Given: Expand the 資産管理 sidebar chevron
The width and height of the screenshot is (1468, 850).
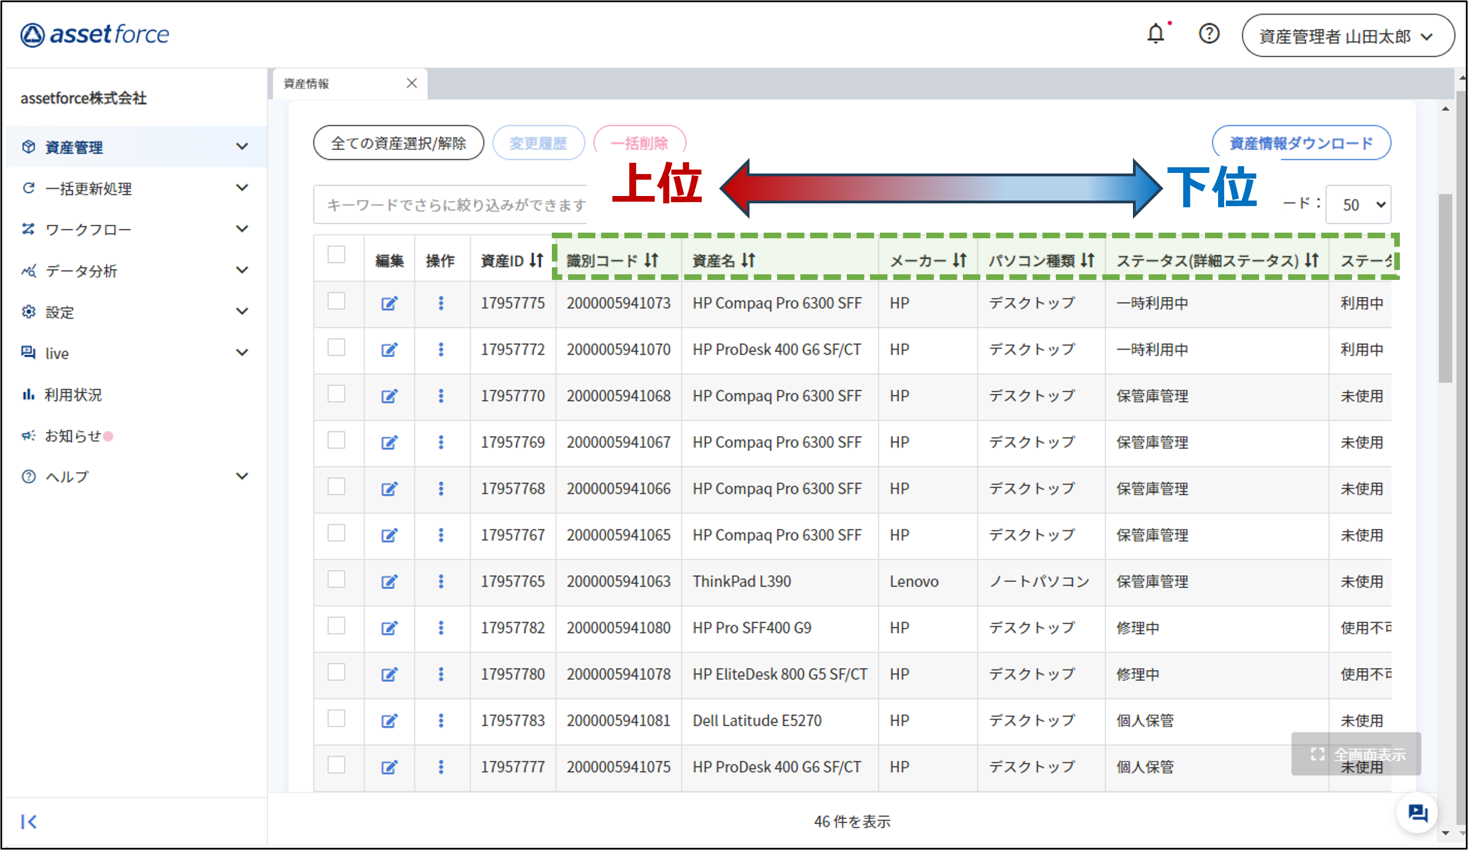Looking at the screenshot, I should point(242,146).
